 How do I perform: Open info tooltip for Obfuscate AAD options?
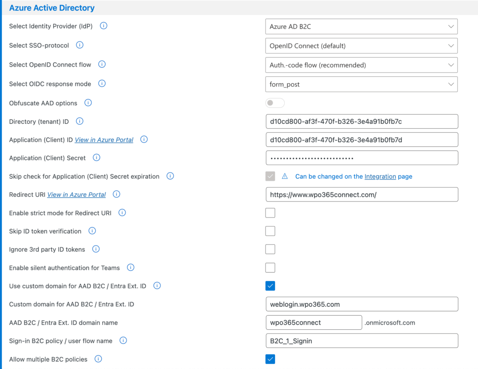(x=88, y=102)
